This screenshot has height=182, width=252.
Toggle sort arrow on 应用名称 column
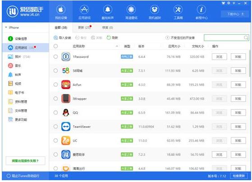point(117,47)
